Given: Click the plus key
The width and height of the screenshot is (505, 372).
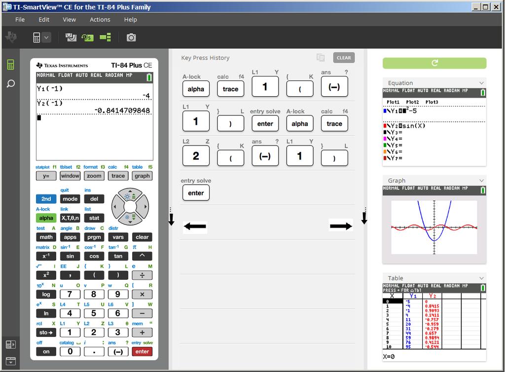Looking at the screenshot, I should point(142,333).
